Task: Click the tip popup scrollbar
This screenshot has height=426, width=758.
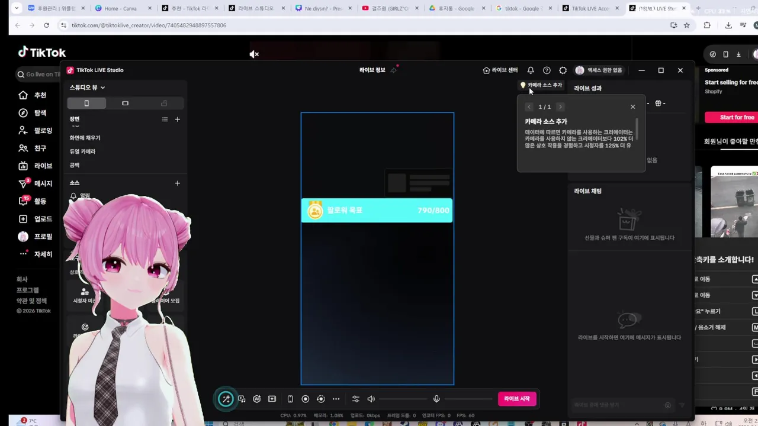Action: (x=637, y=130)
